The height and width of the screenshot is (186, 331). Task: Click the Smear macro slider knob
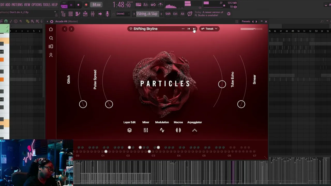[x=241, y=104]
